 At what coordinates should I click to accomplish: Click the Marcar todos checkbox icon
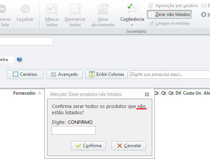(52, 9)
